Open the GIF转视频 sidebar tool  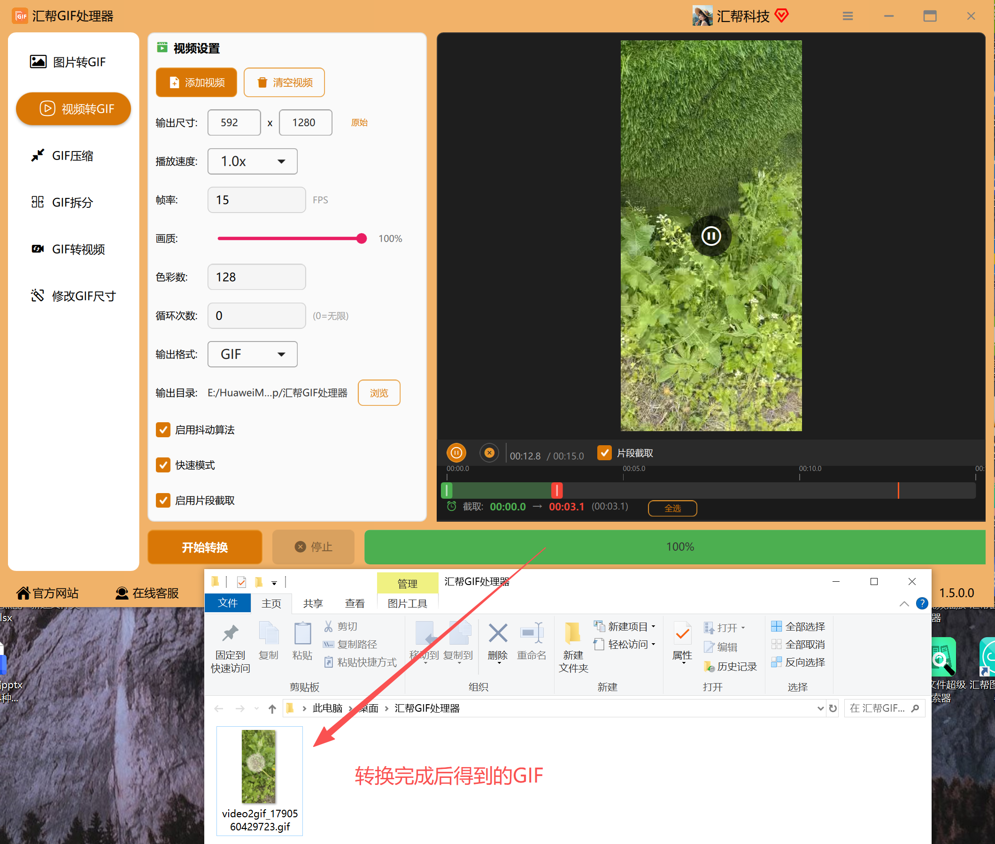coord(68,249)
